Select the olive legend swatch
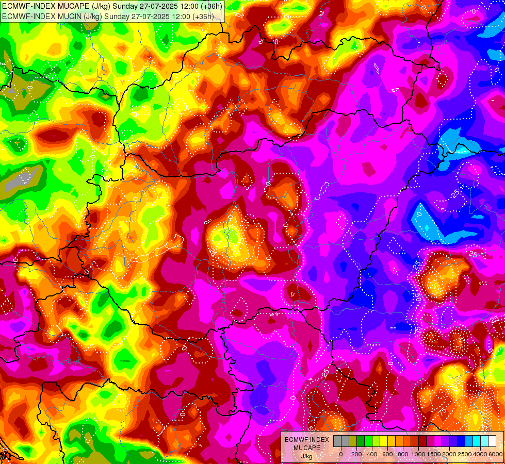Image resolution: width=505 pixels, height=464 pixels. pos(353,441)
